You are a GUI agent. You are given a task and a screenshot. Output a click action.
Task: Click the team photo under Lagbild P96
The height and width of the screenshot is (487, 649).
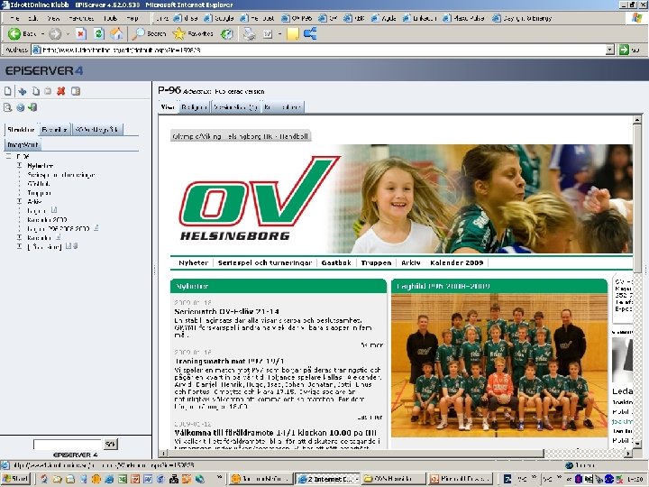[x=498, y=365]
